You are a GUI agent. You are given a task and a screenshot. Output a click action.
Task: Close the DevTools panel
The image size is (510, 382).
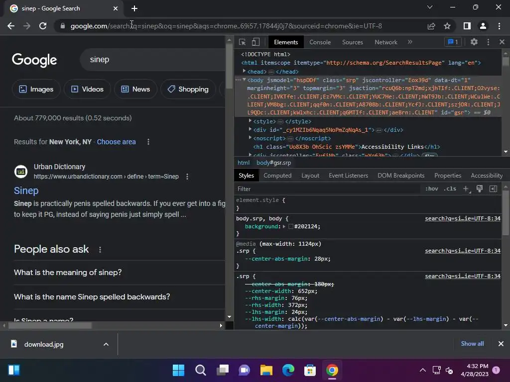click(x=502, y=42)
